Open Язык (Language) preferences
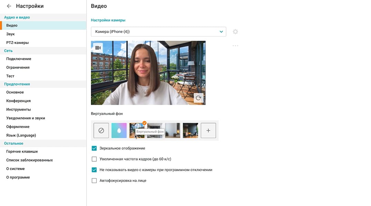This screenshot has width=371, height=206. 21,135
